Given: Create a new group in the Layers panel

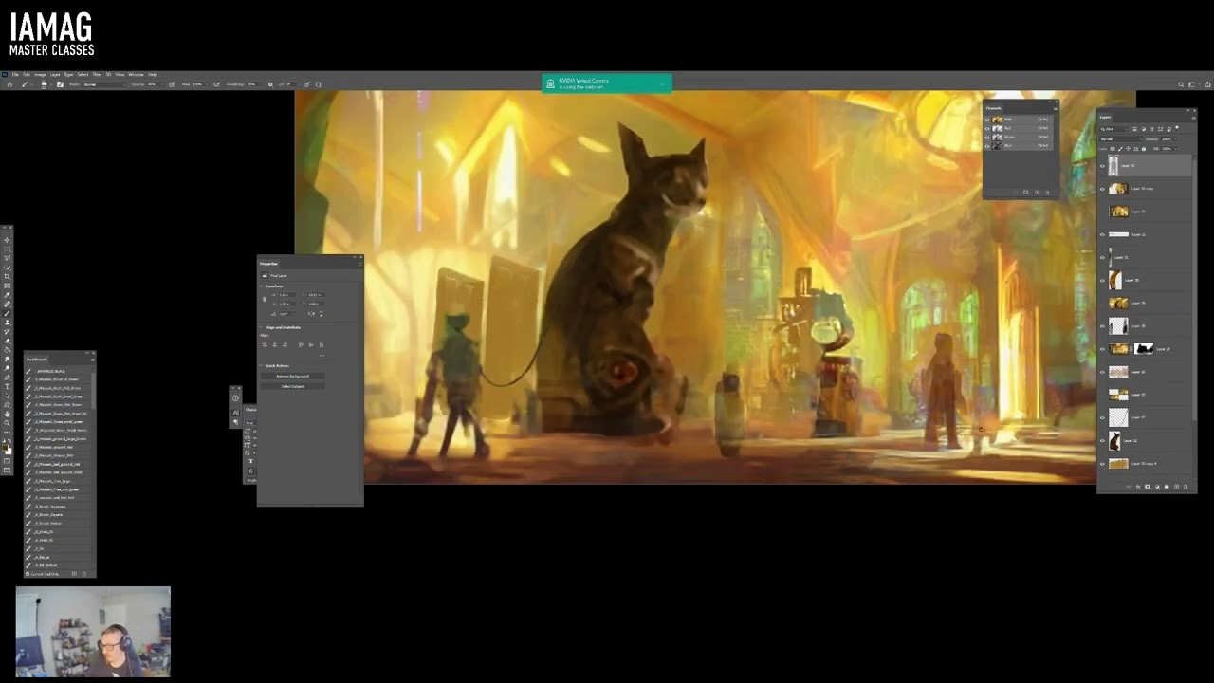Looking at the screenshot, I should [1167, 487].
